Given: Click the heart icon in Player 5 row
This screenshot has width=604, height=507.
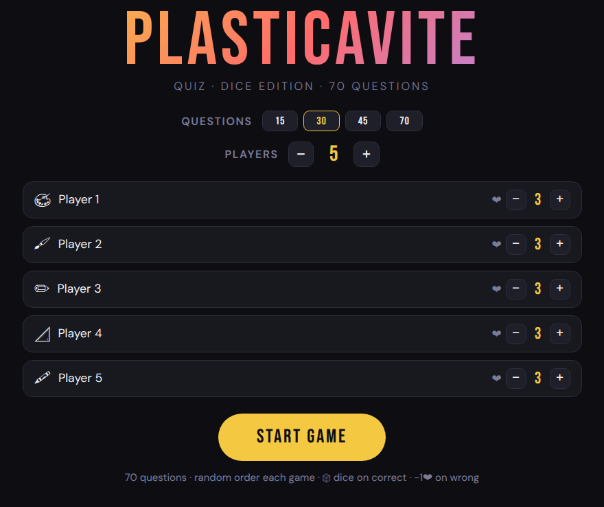Looking at the screenshot, I should pyautogui.click(x=496, y=379).
